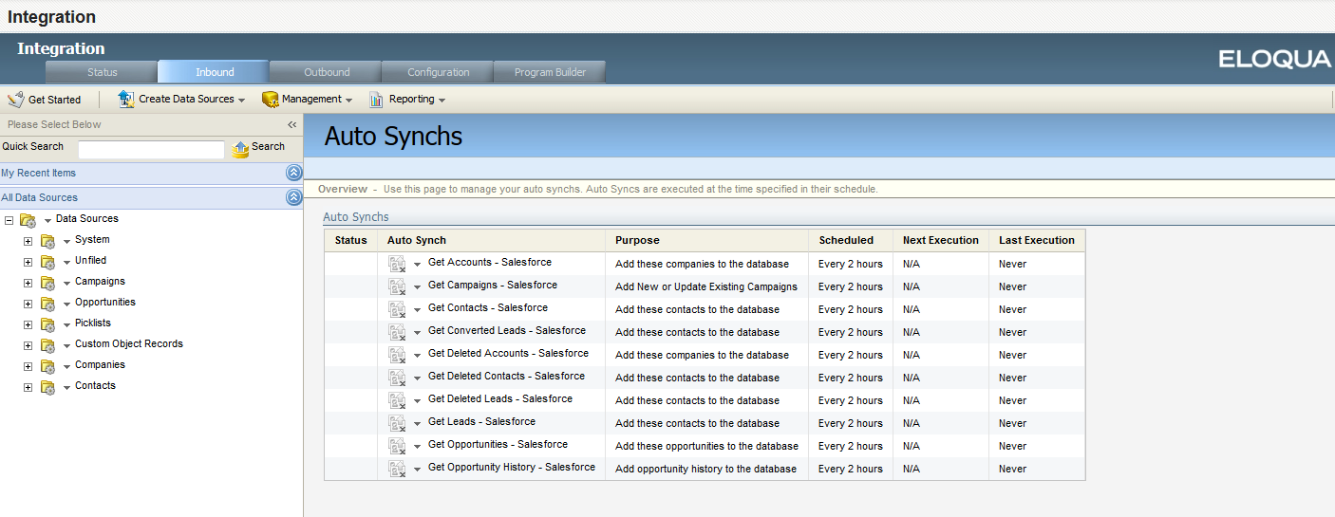The width and height of the screenshot is (1335, 517).
Task: Click the Unfiled folder icon
Action: point(47,262)
